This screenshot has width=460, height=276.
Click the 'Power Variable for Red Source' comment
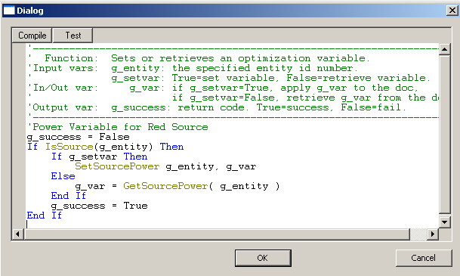(118, 127)
